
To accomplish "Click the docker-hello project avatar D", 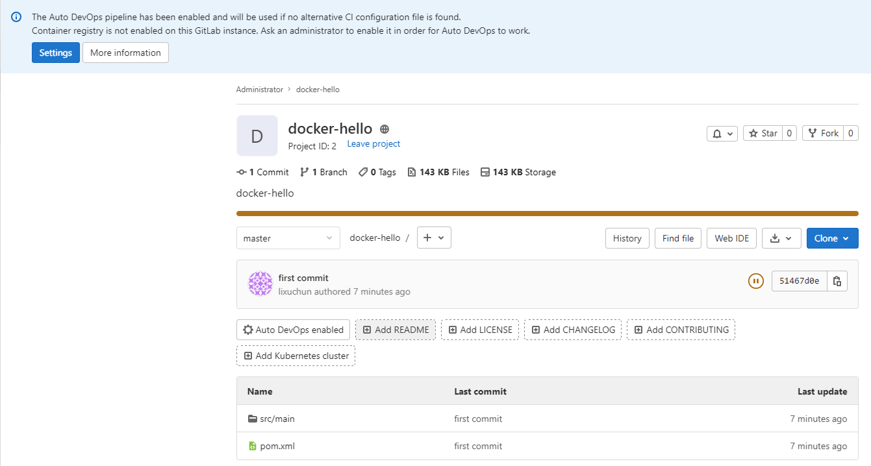I will click(x=257, y=136).
